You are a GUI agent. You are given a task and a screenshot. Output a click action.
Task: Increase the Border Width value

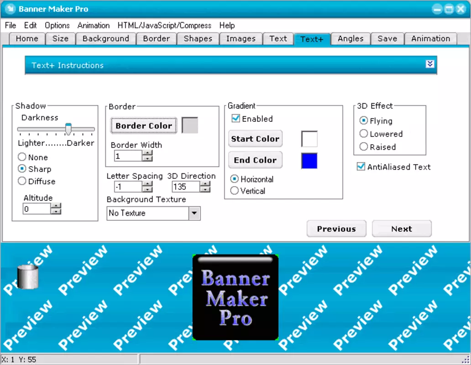point(147,153)
